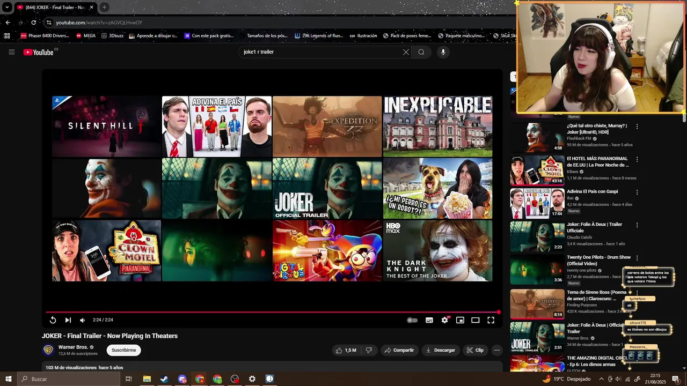Open player settings gear

445,320
